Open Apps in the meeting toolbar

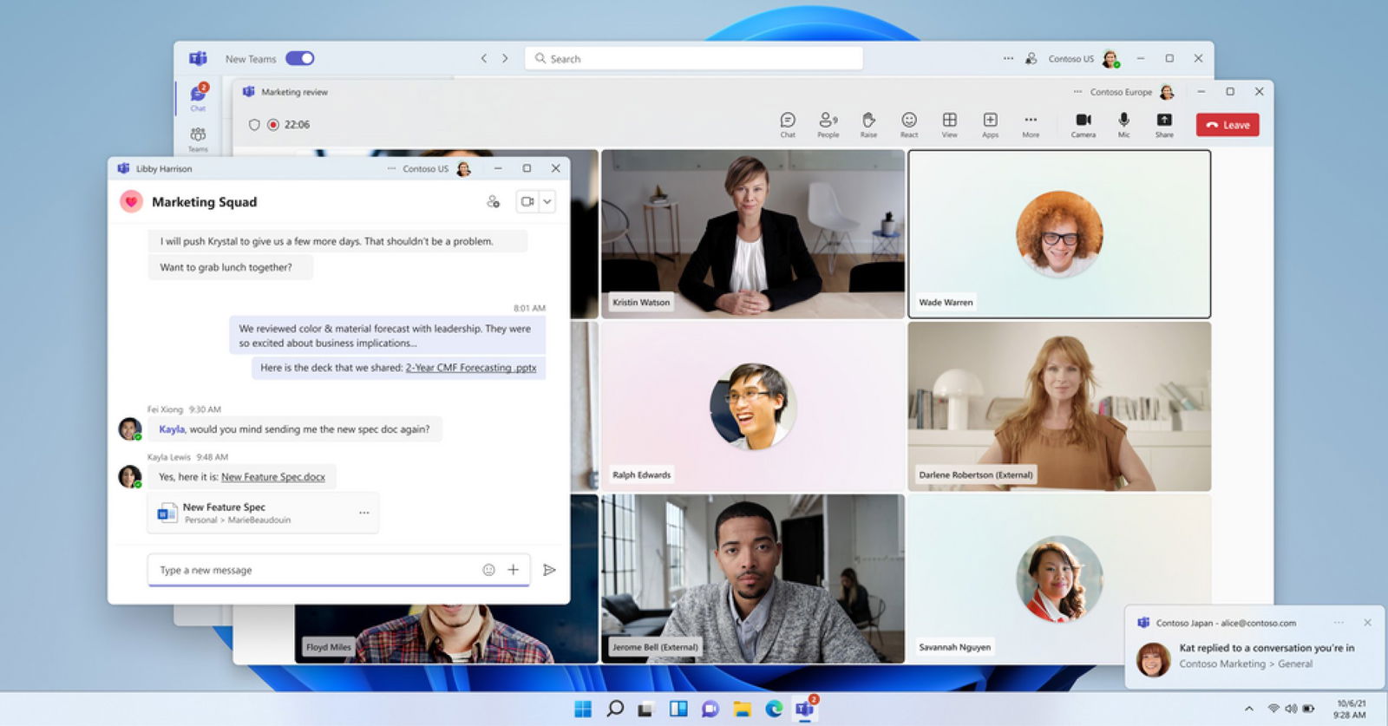coord(990,124)
